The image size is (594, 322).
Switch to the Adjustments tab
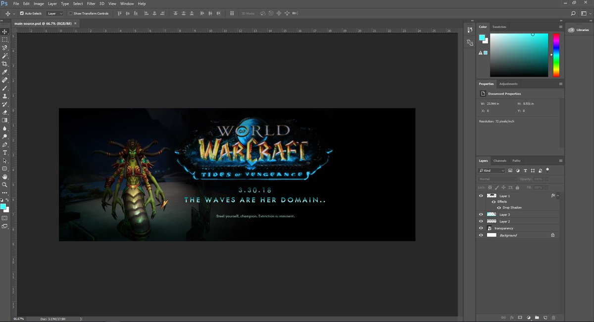(x=508, y=84)
